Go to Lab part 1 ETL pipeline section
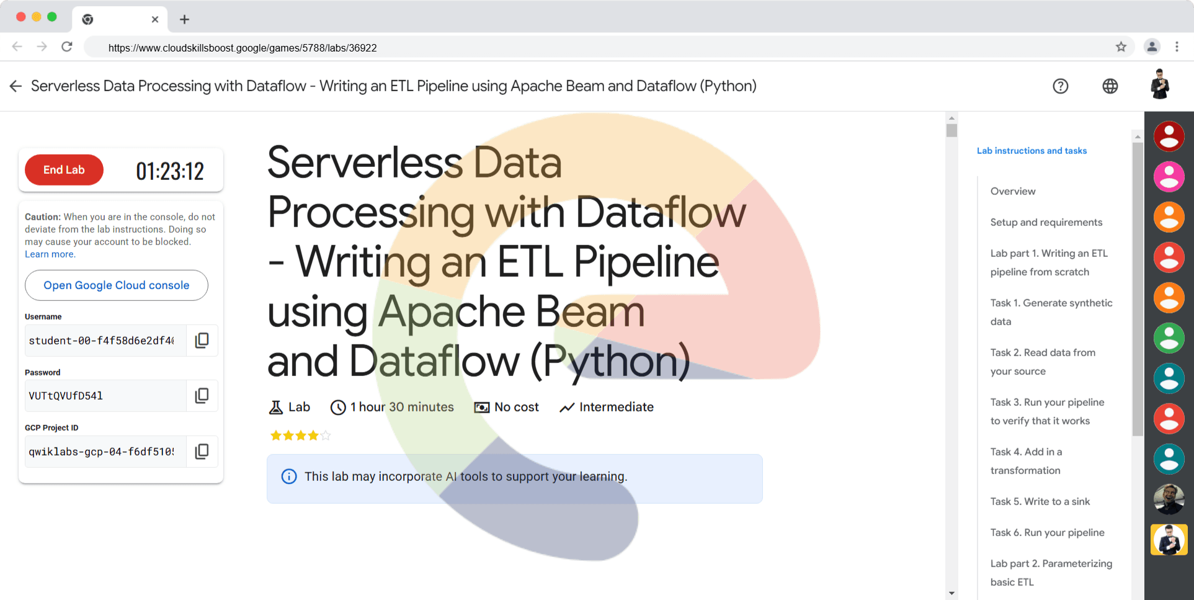 pyautogui.click(x=1049, y=262)
